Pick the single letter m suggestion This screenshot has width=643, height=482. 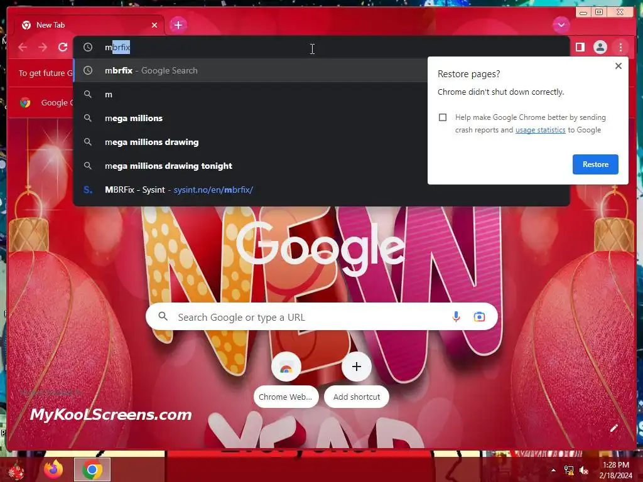[x=251, y=94]
